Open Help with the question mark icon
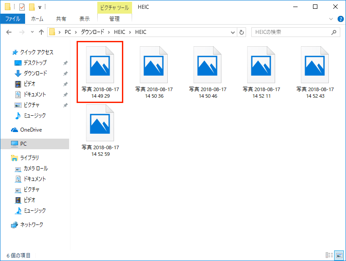 pyautogui.click(x=340, y=19)
